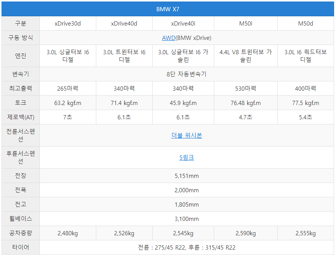Click the 최고출력 row label

[x=20, y=88]
